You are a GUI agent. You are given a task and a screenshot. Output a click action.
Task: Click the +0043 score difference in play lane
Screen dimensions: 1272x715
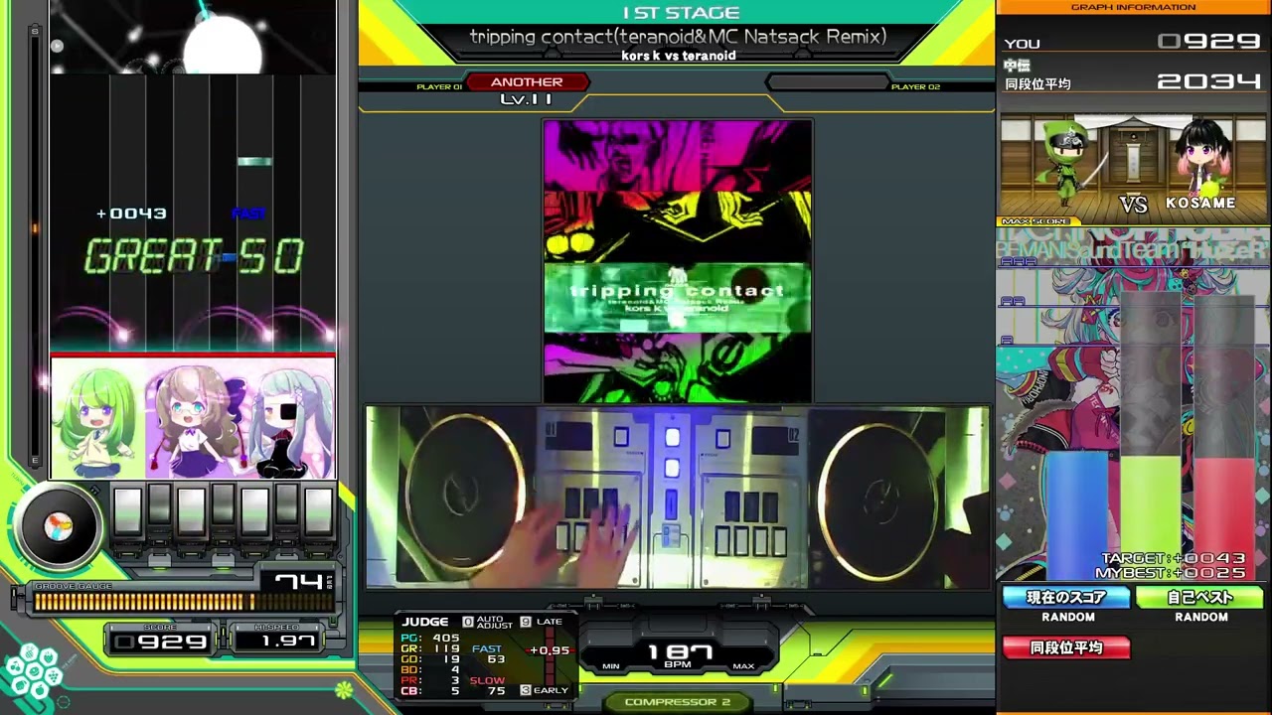pos(131,214)
